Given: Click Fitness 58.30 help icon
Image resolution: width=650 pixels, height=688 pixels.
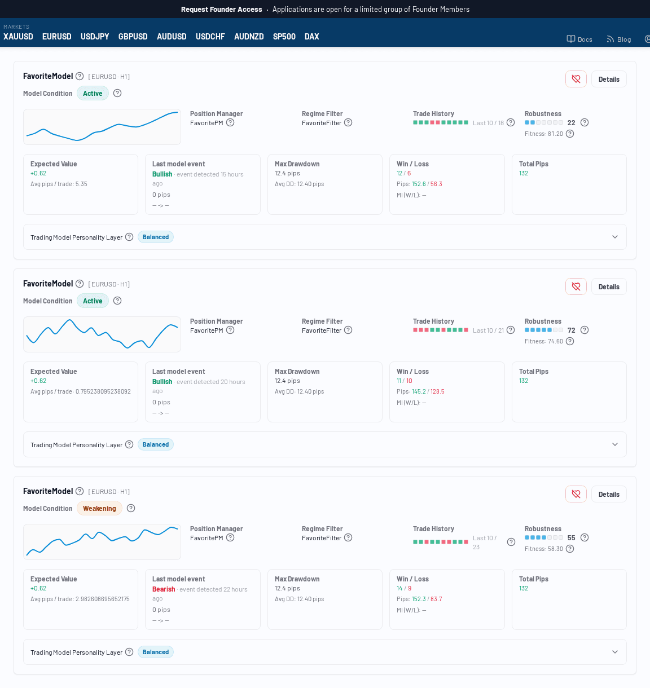Looking at the screenshot, I should [x=570, y=549].
